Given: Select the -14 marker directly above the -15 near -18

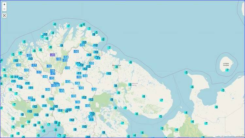Looking at the screenshot, I should pyautogui.click(x=66, y=57).
